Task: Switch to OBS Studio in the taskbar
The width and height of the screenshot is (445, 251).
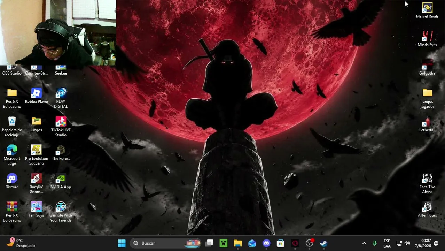Action: pos(309,243)
